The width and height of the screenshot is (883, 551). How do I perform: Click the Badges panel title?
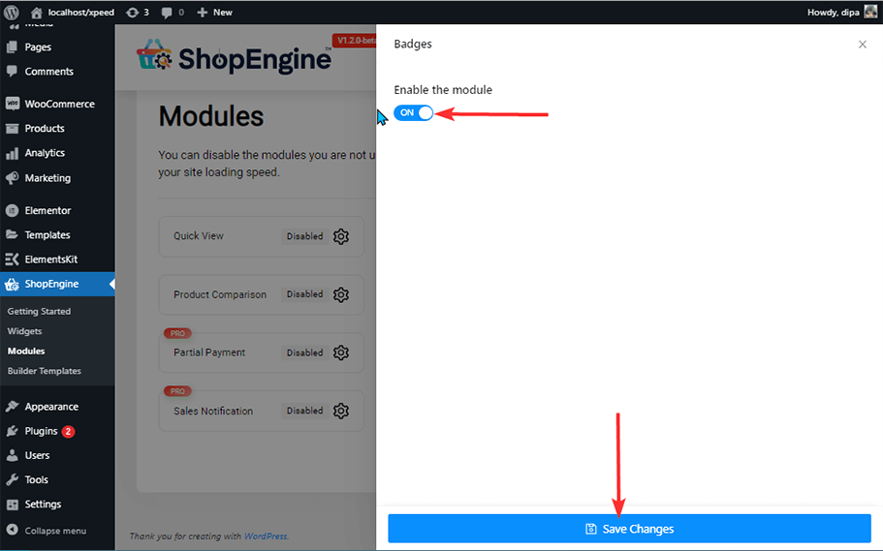click(x=413, y=44)
